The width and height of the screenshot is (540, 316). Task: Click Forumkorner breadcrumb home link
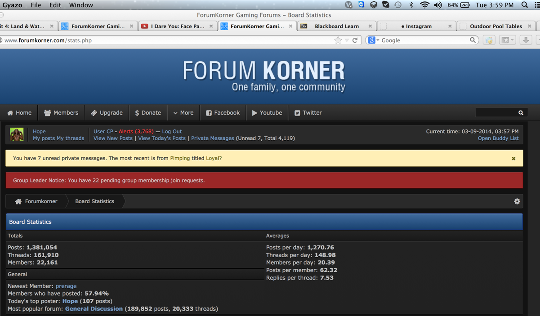click(36, 201)
